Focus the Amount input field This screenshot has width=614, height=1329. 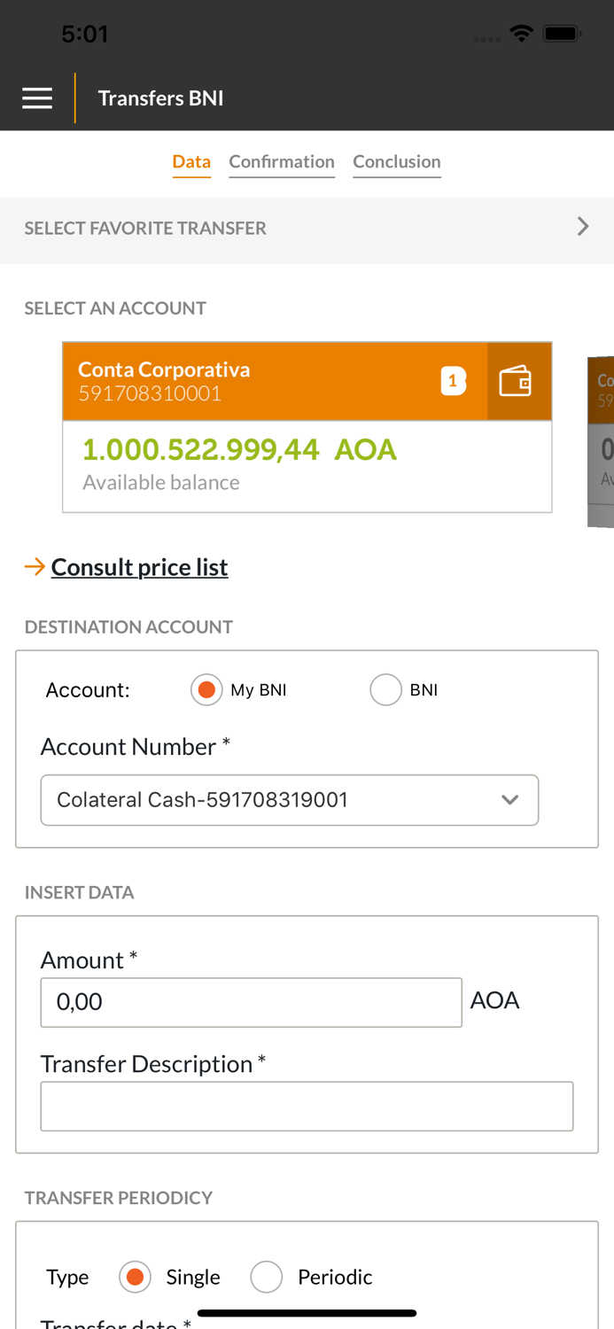coord(252,1002)
